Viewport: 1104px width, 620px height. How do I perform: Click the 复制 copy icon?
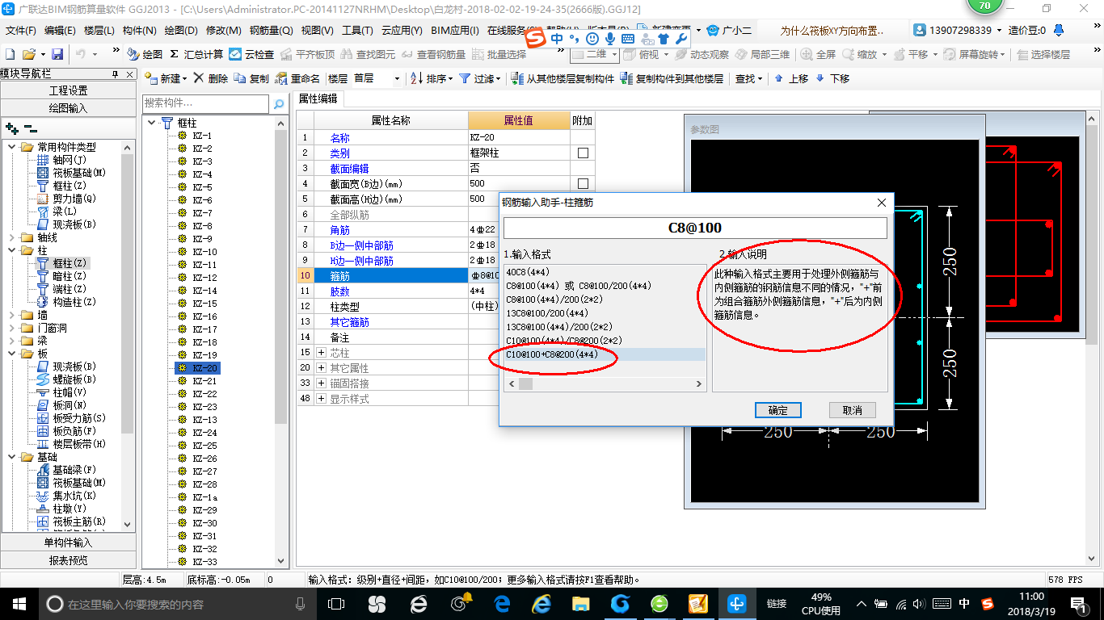(240, 78)
